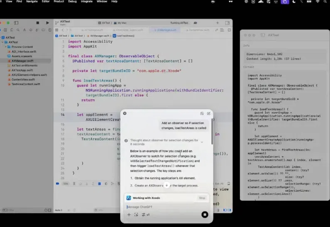Open the Editor menu

pos(46,1)
